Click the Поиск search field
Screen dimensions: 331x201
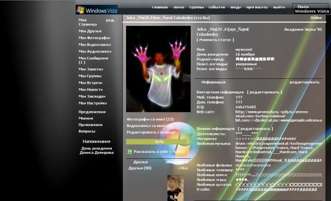(310, 7)
